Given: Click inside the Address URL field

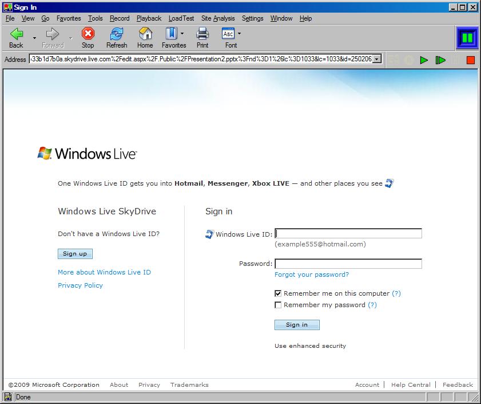Looking at the screenshot, I should [x=201, y=59].
